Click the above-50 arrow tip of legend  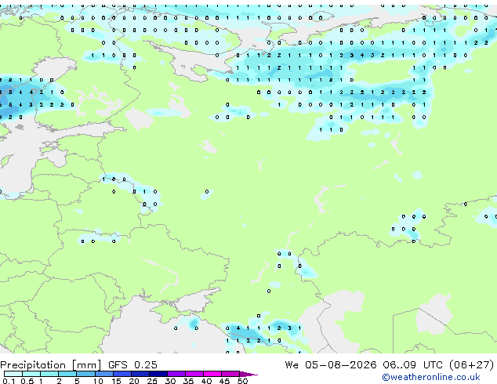coord(248,374)
